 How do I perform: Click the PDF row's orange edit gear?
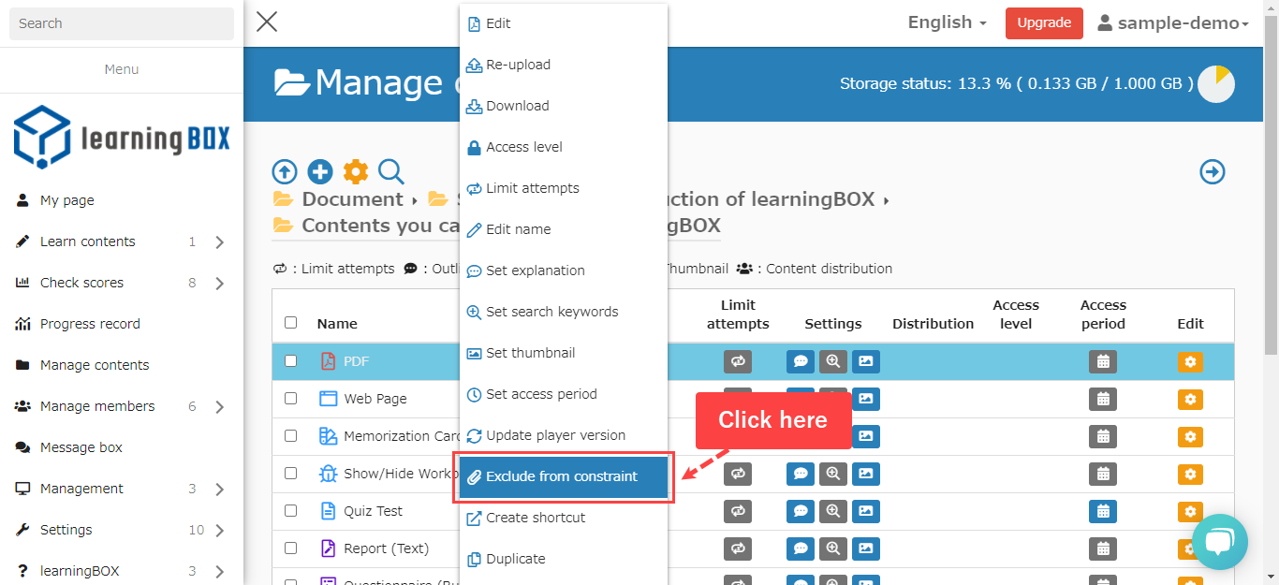point(1190,361)
